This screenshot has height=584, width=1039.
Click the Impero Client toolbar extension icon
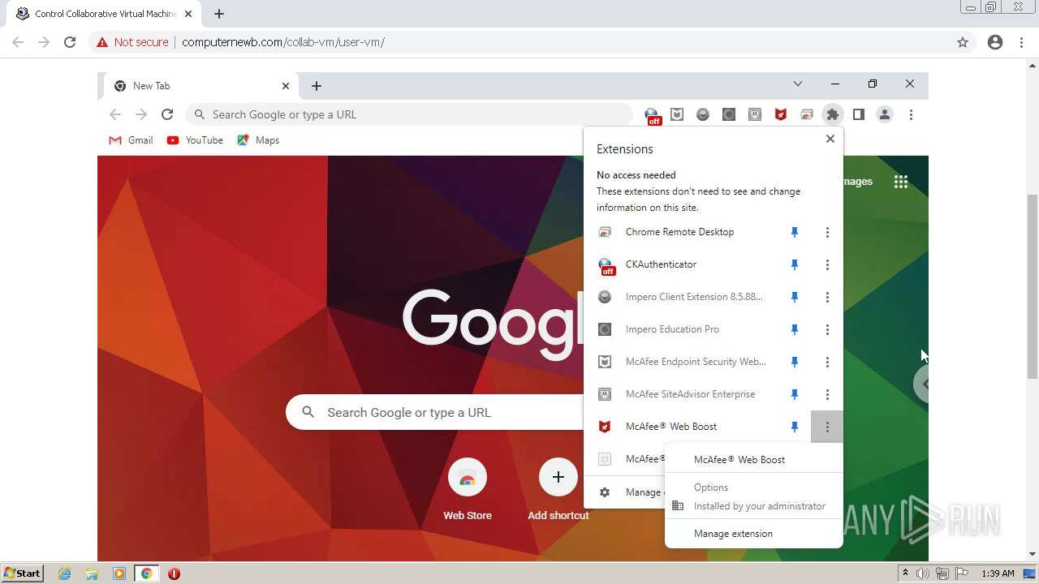[x=703, y=114]
